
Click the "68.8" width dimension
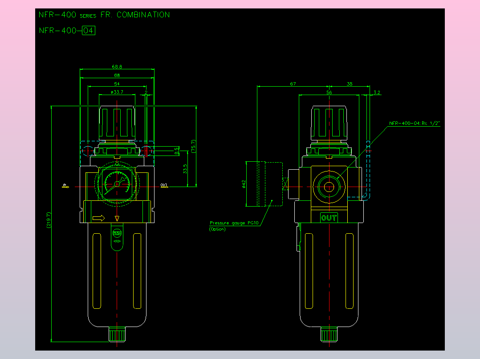coord(117,67)
